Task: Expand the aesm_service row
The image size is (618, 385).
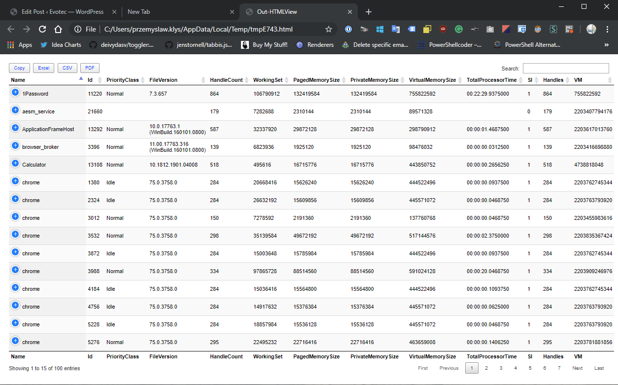Action: pyautogui.click(x=15, y=110)
